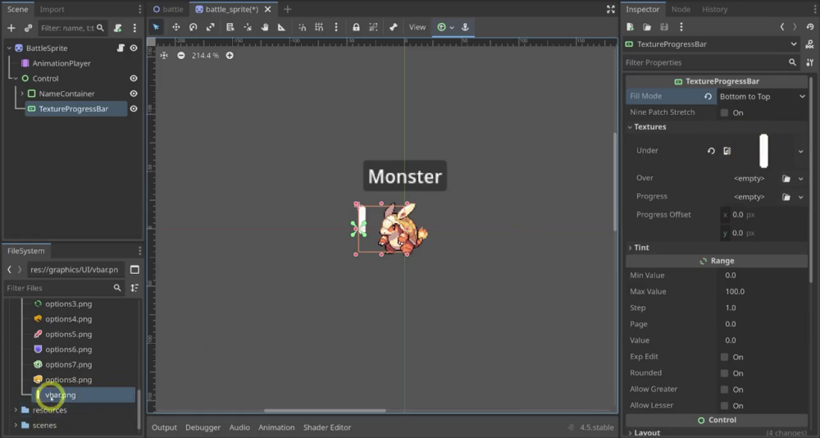This screenshot has width=820, height=438.
Task: Enable the Exp Edit checkbox
Action: (x=724, y=357)
